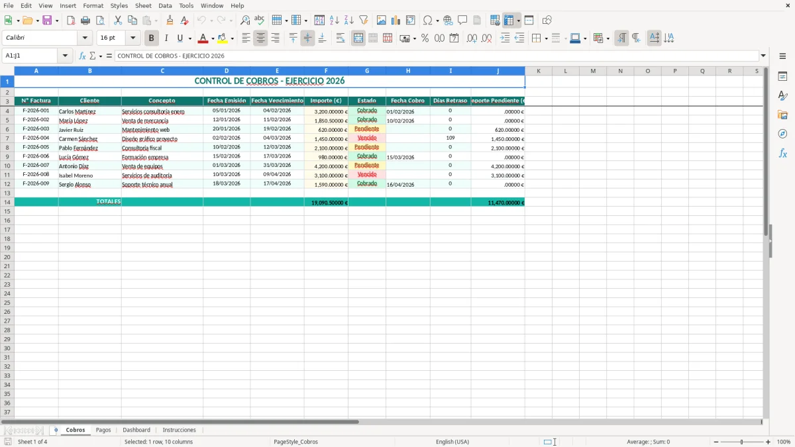Toggle wrap text
This screenshot has height=447, width=795.
(x=341, y=38)
